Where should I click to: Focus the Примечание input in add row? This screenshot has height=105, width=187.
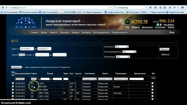136,79
